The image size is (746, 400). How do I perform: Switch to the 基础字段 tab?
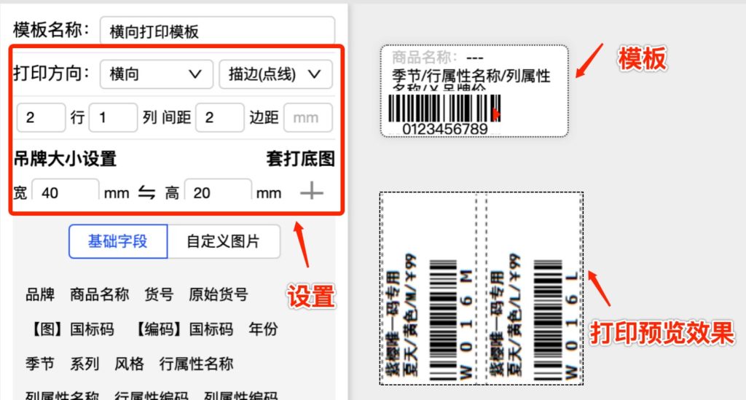click(118, 242)
